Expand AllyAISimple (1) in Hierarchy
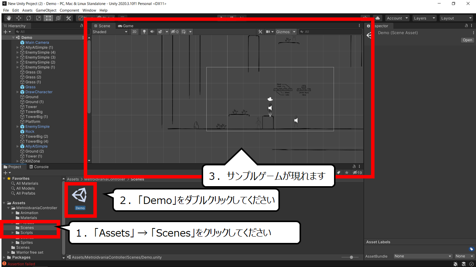 tap(17, 47)
